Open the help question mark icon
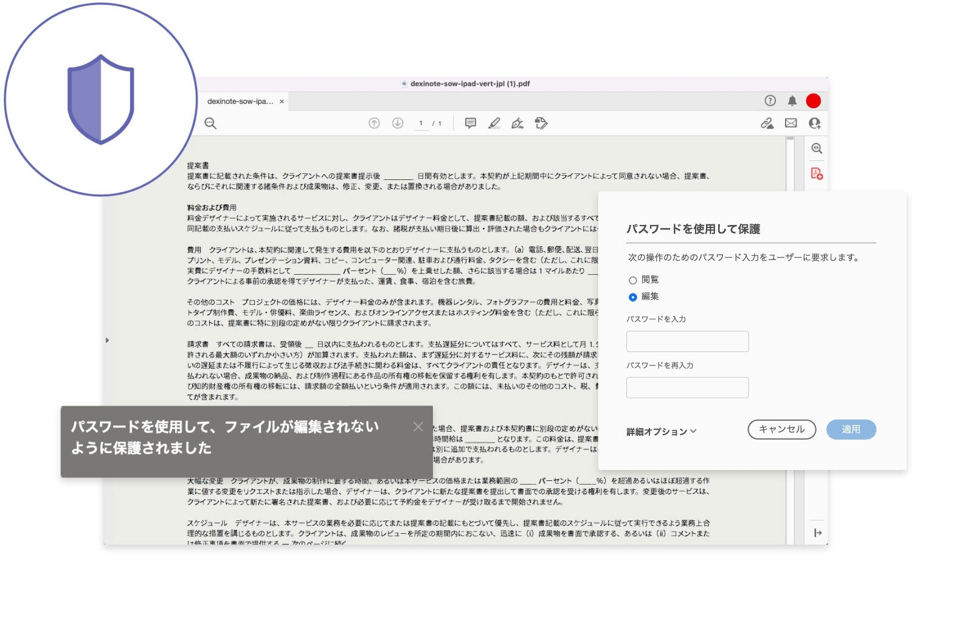This screenshot has width=979, height=639. click(770, 101)
